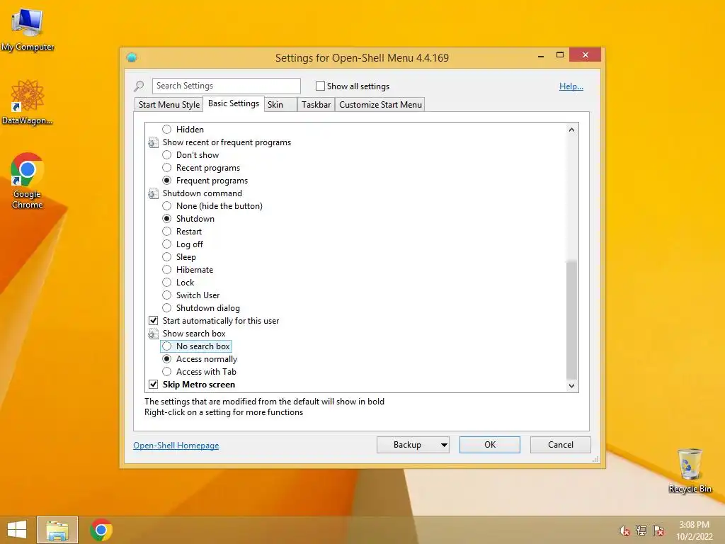Viewport: 725px width, 544px height.
Task: Open the Skin tab
Action: coord(280,105)
